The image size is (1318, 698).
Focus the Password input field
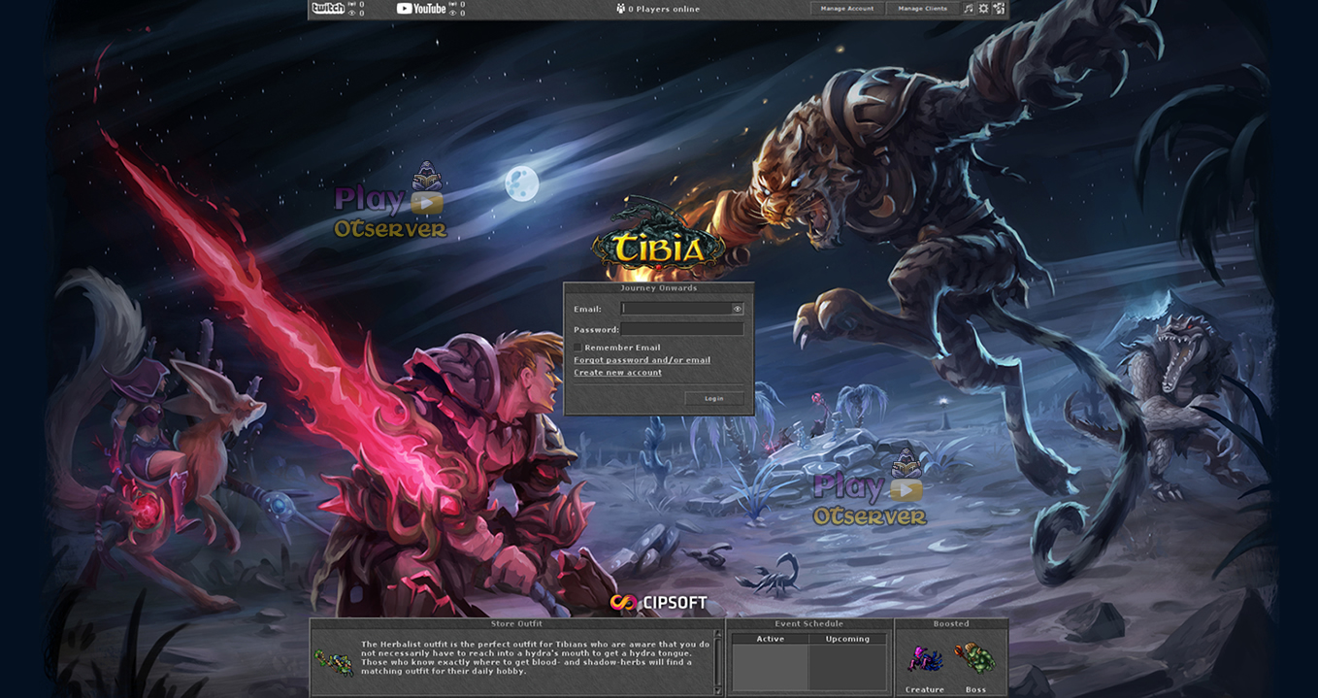(682, 329)
